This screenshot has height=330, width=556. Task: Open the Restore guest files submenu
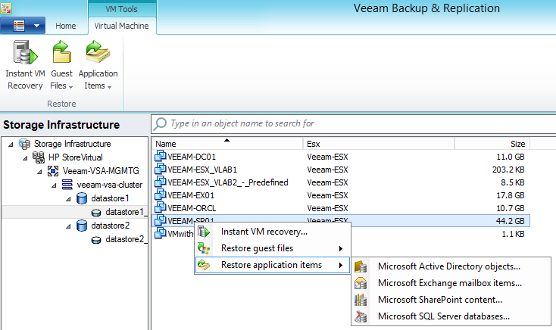coord(256,248)
